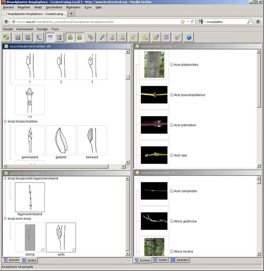Click the blue magic wand Best icon
Screen dimensions: 264x271
click(x=102, y=37)
